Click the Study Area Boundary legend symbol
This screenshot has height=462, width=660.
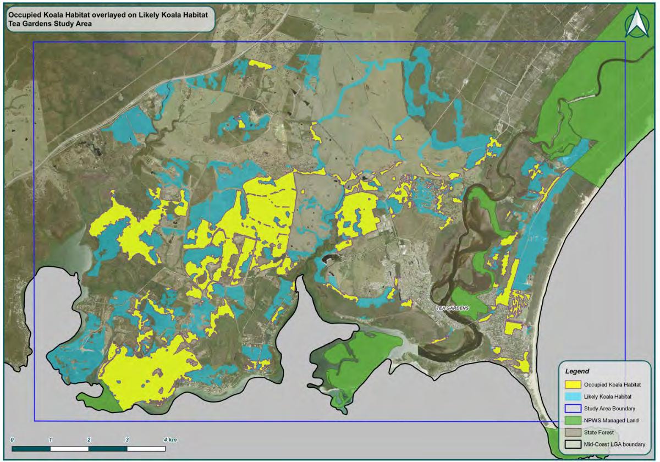(x=573, y=409)
